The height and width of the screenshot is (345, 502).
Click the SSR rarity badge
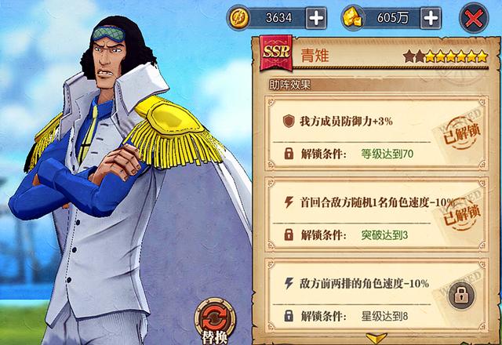[x=276, y=53]
